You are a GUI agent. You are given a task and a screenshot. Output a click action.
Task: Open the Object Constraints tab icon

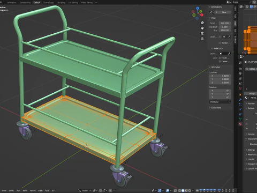tap(240, 114)
